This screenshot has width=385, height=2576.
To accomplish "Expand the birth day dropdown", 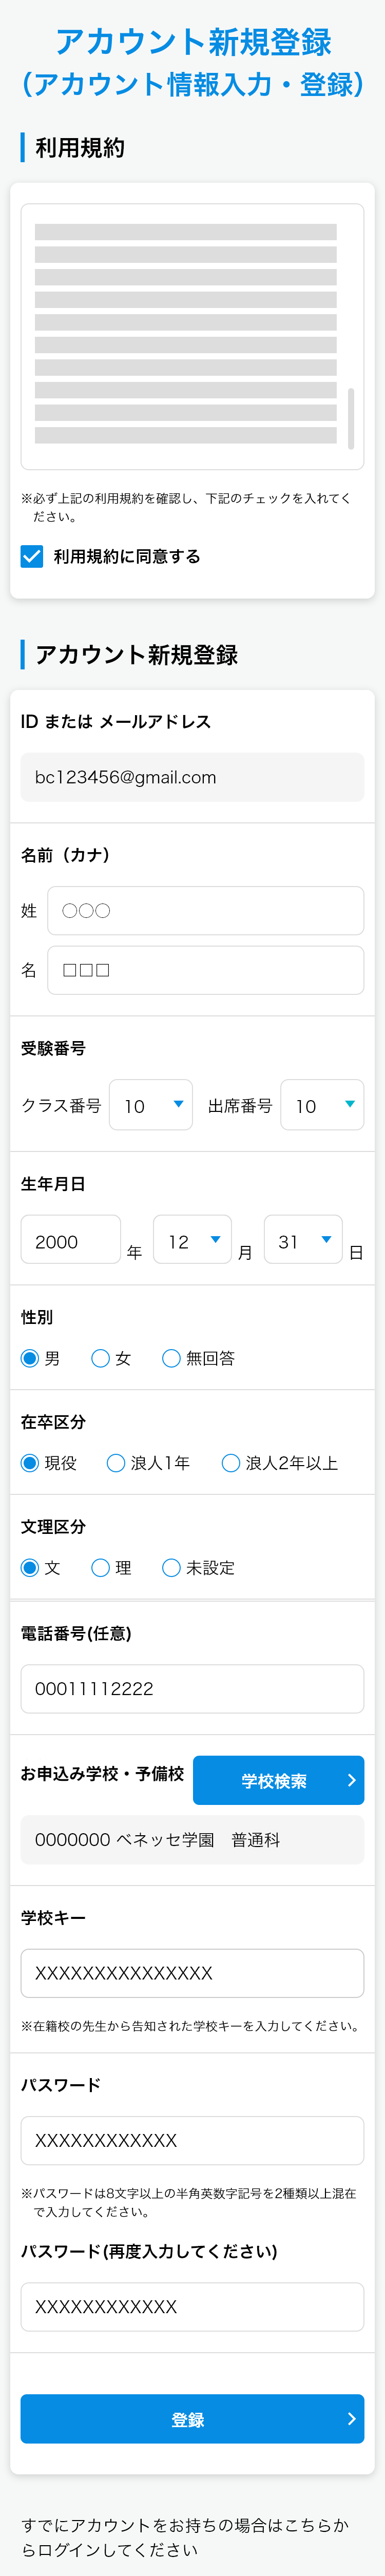I will point(303,1240).
